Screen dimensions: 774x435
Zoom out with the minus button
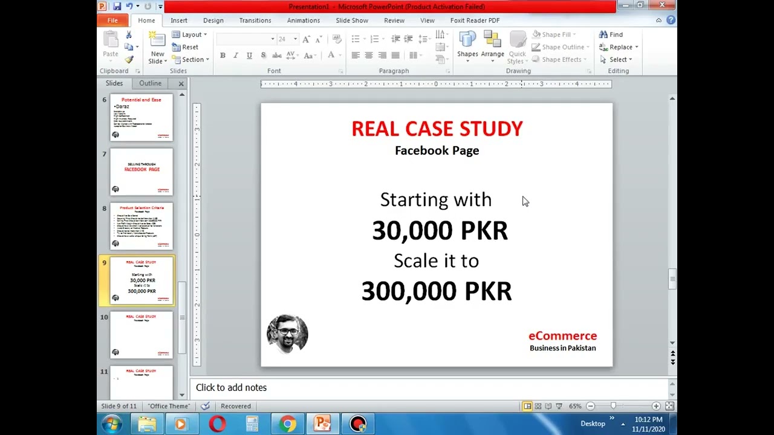(591, 406)
